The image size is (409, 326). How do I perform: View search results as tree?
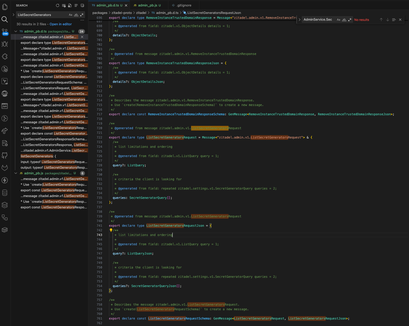coord(76,5)
